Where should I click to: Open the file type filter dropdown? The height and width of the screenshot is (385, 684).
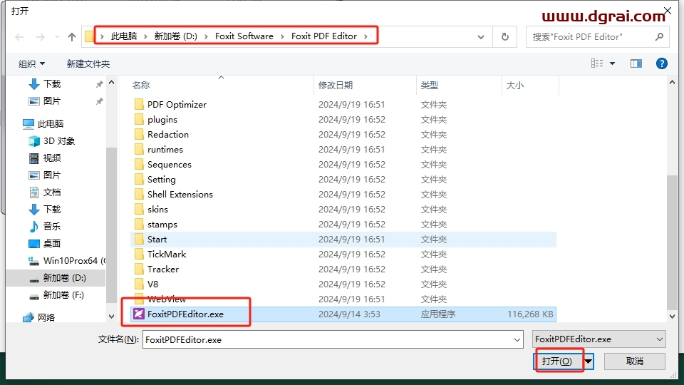pos(598,339)
